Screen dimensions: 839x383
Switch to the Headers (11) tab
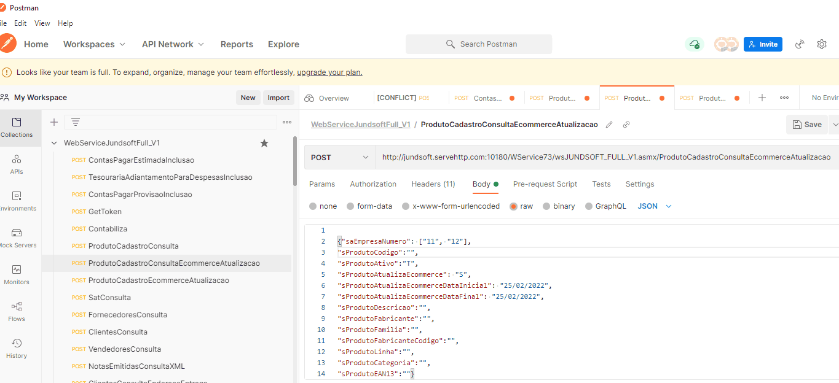pos(433,184)
